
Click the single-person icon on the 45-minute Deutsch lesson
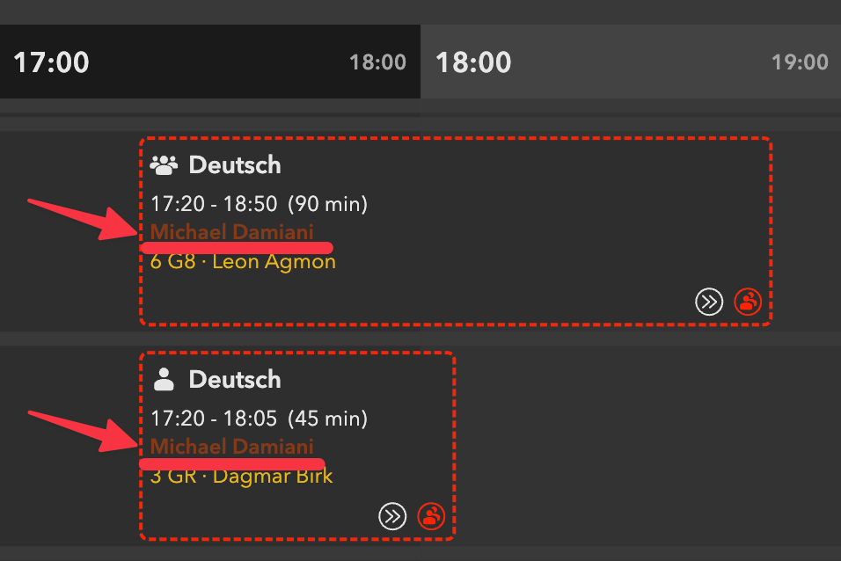[x=164, y=379]
